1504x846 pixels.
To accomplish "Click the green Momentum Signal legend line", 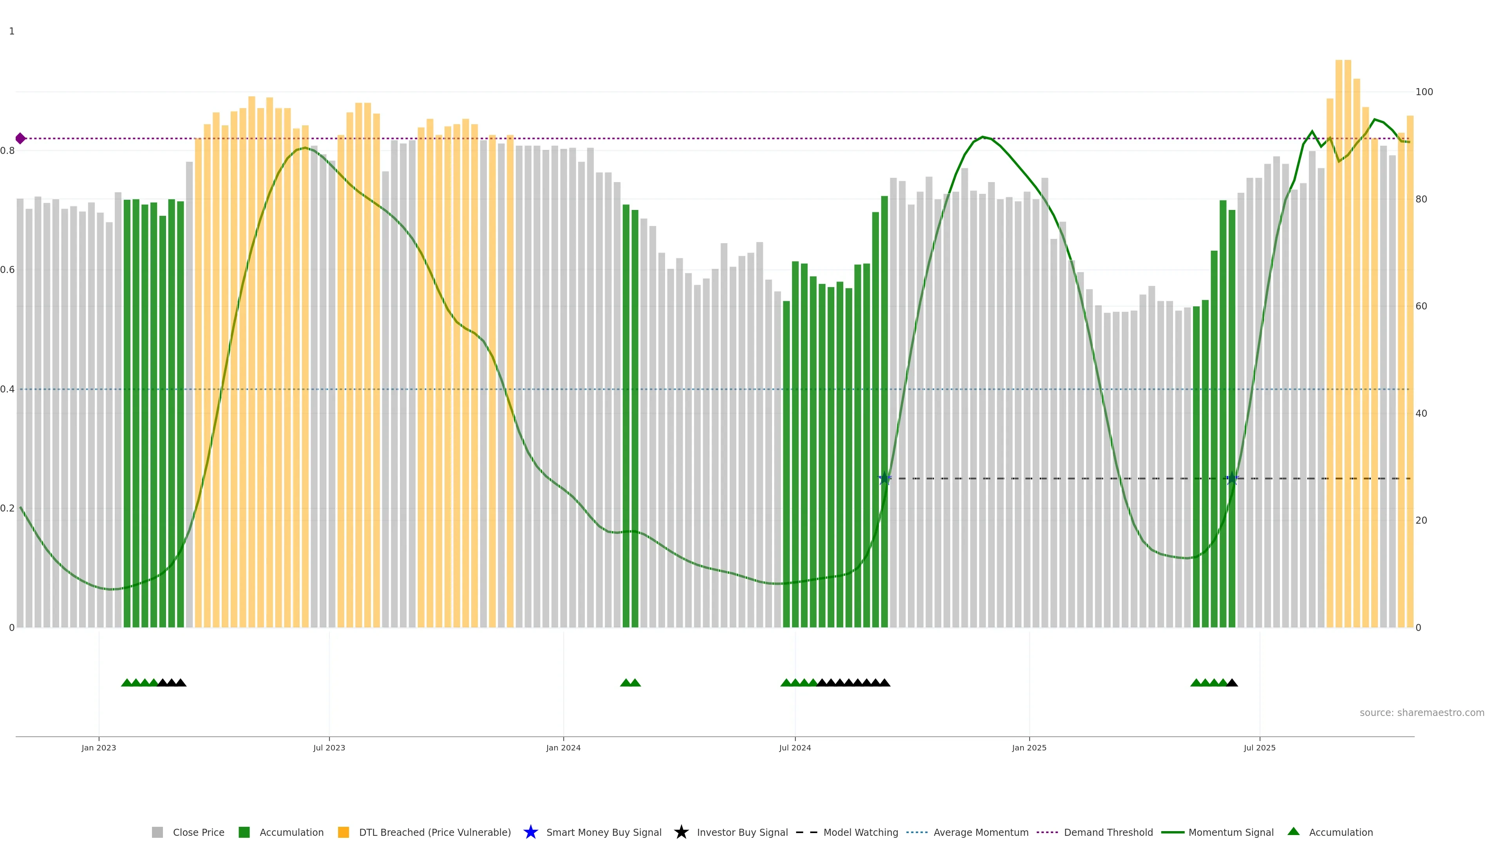I will click(1172, 832).
